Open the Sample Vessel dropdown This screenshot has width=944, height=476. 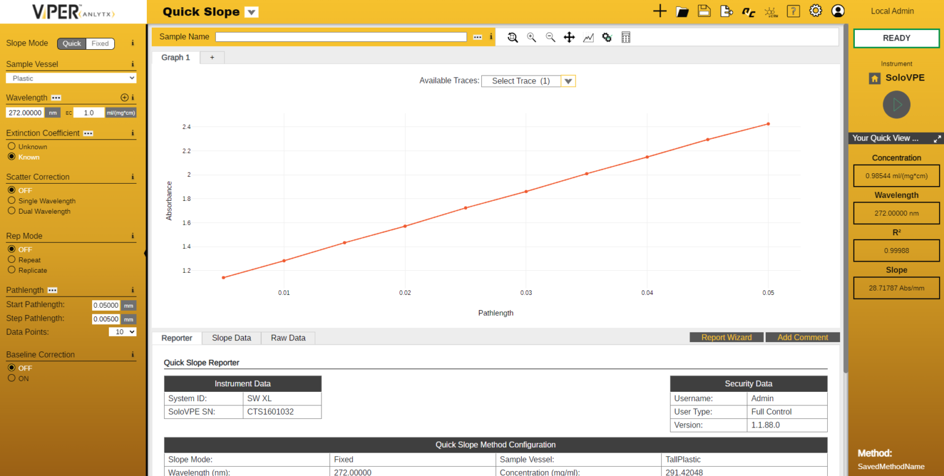(x=71, y=77)
